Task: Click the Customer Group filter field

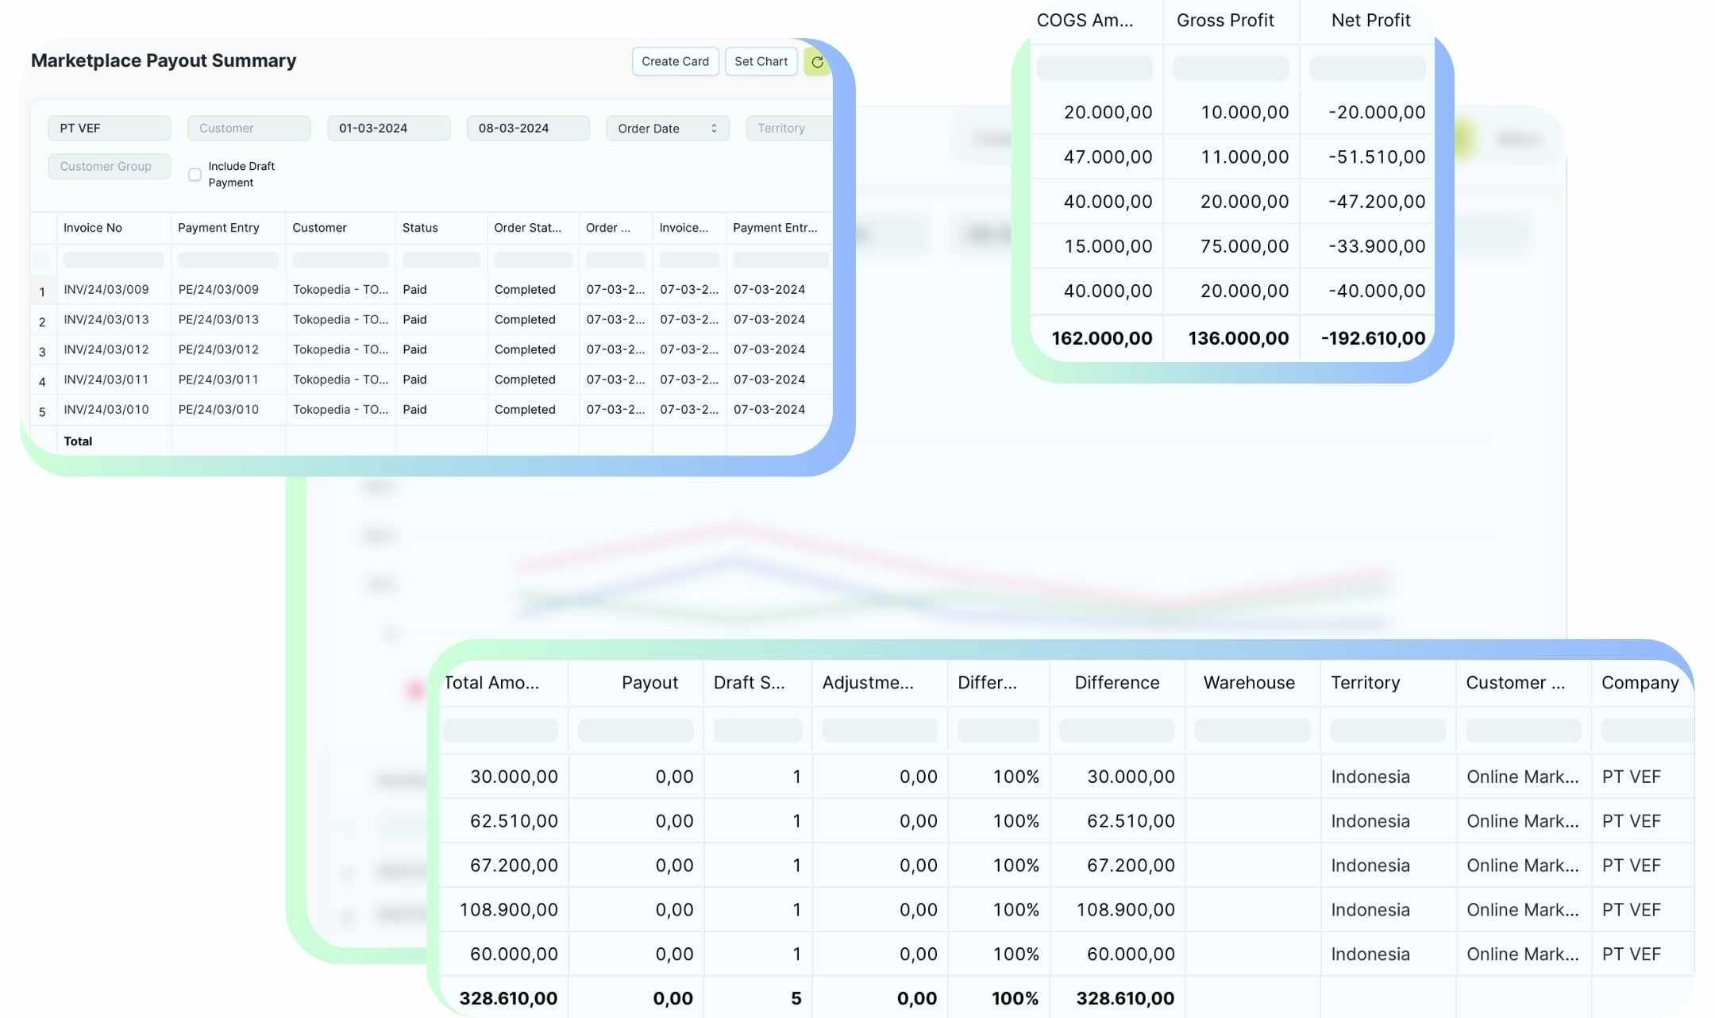Action: click(x=109, y=166)
